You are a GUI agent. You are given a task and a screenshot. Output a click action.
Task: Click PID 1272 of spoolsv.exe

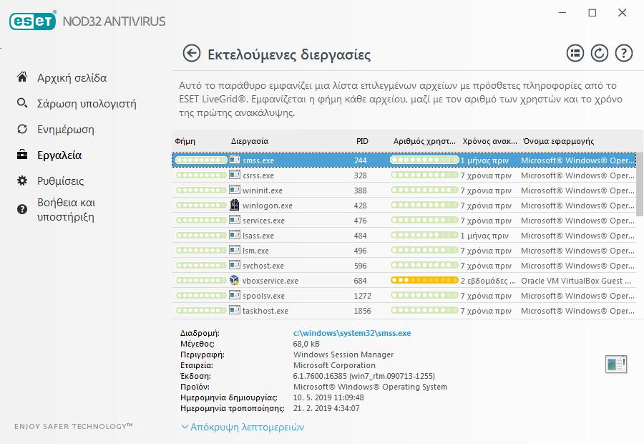coord(362,296)
